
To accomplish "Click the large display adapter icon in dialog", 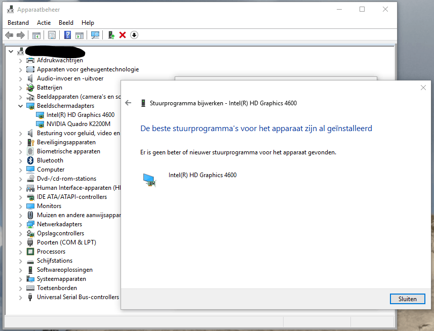I will pos(150,180).
